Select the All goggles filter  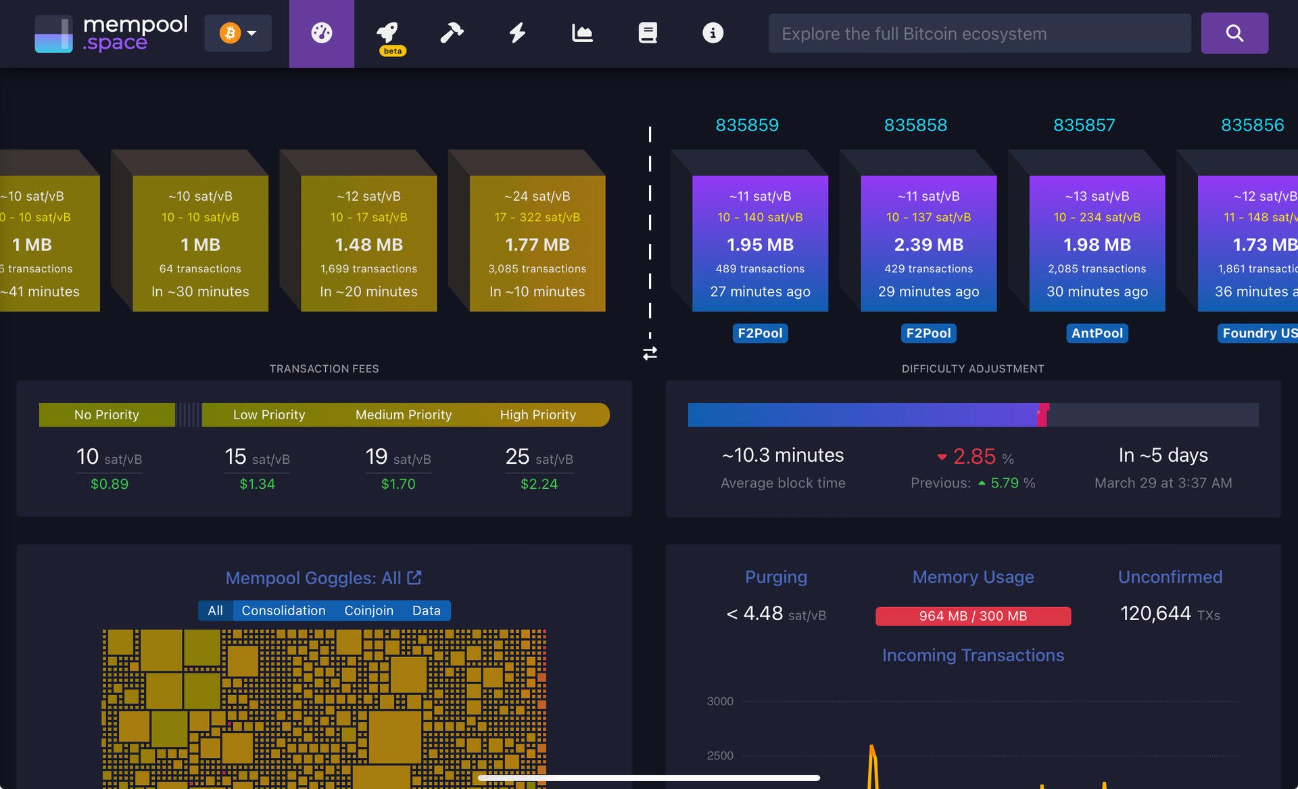pos(215,611)
